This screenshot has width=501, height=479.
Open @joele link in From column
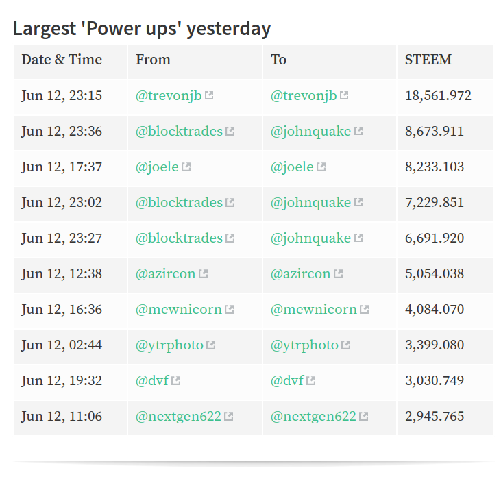(x=157, y=167)
